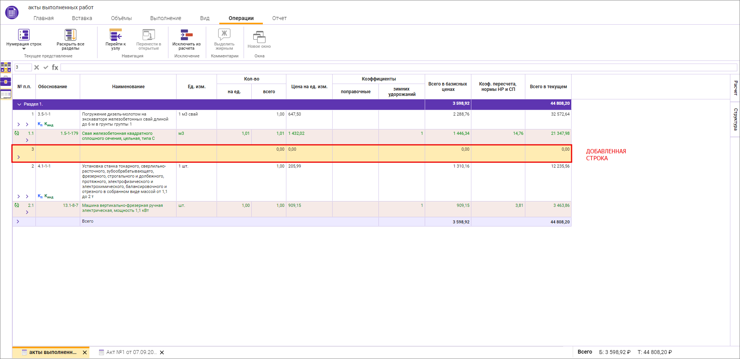The width and height of the screenshot is (740, 359).
Task: Switch to the Выполнение ribbon tab
Action: 165,18
